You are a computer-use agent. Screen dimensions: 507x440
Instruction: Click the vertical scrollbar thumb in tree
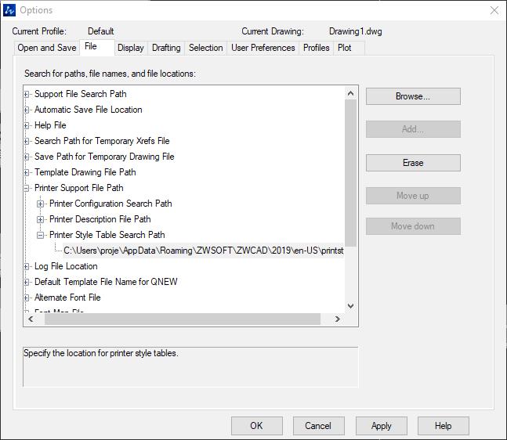(350, 173)
